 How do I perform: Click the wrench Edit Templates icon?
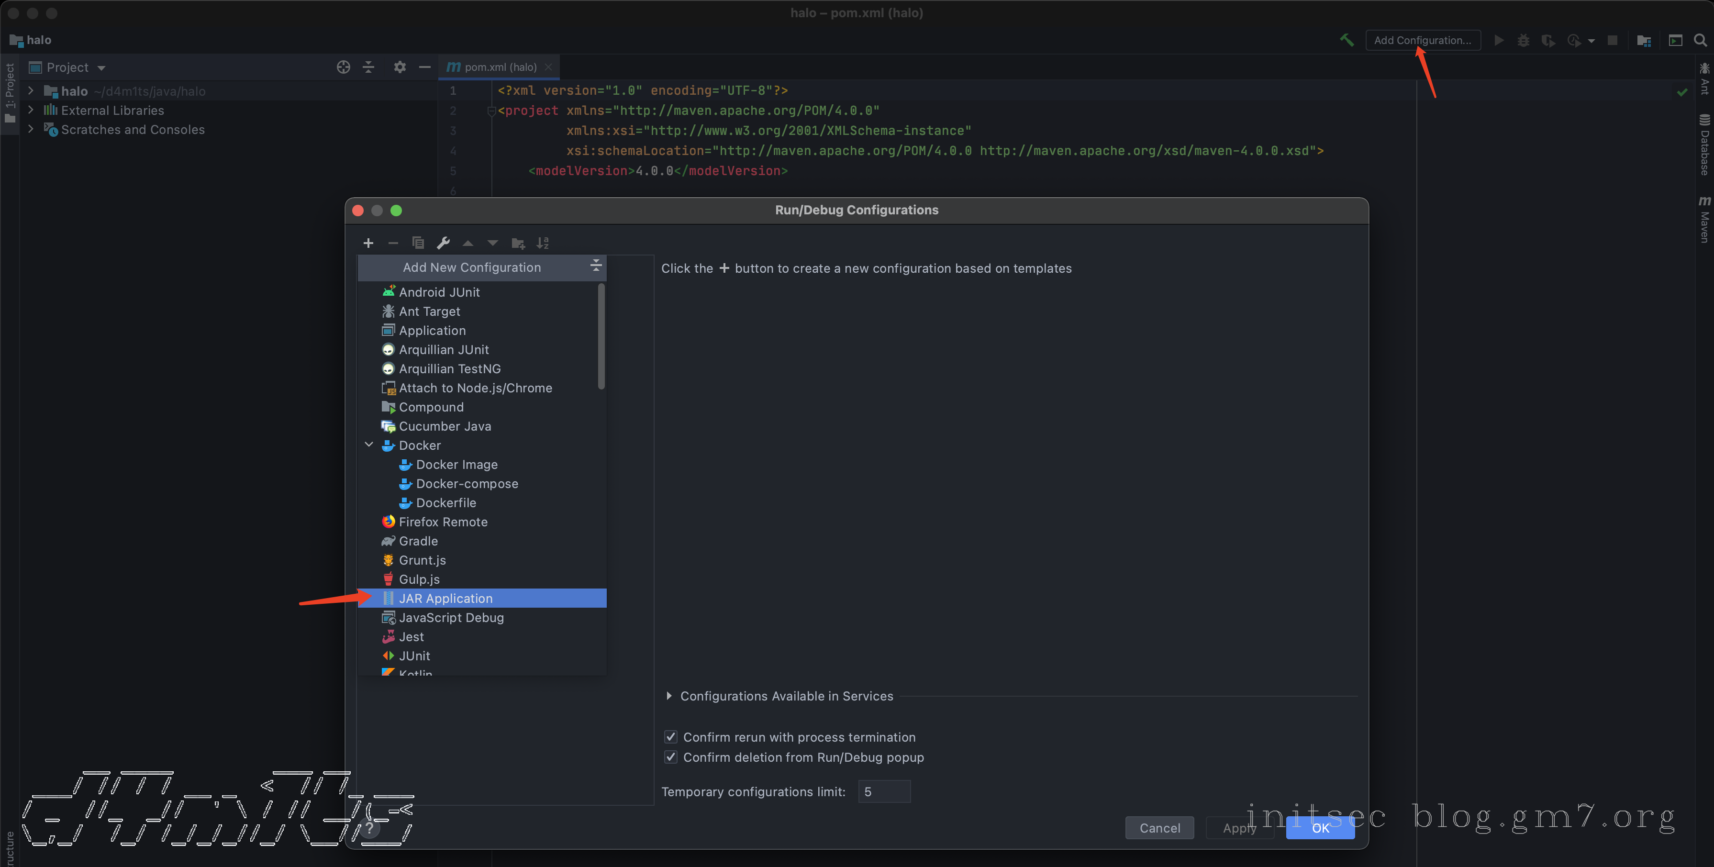click(x=443, y=243)
